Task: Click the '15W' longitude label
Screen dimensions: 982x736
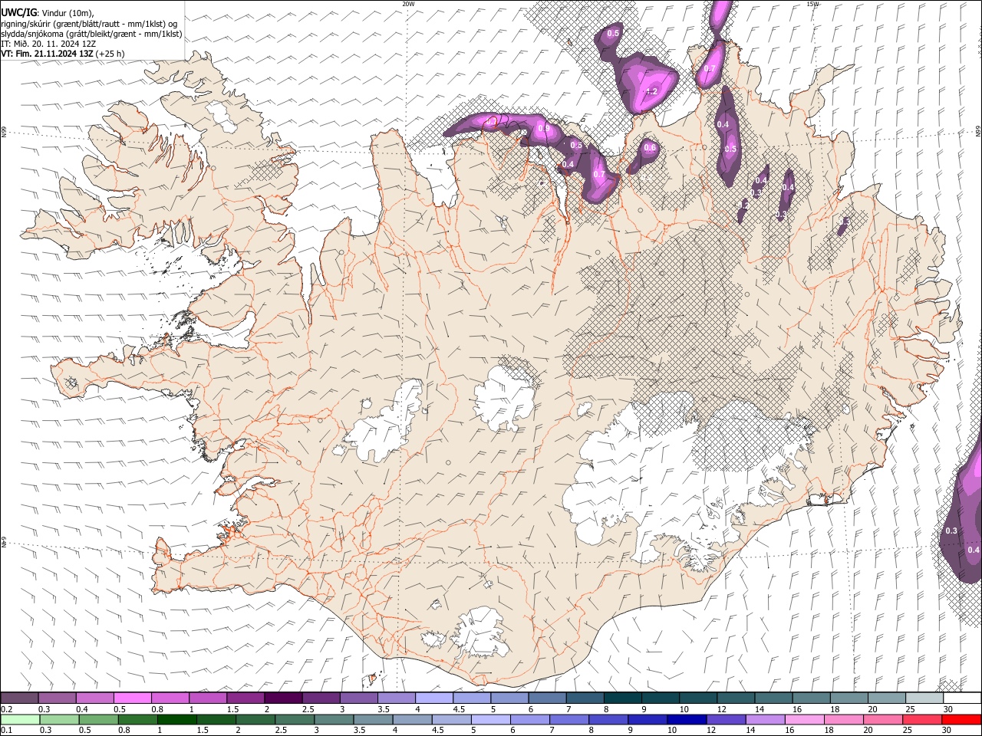Action: (812, 4)
